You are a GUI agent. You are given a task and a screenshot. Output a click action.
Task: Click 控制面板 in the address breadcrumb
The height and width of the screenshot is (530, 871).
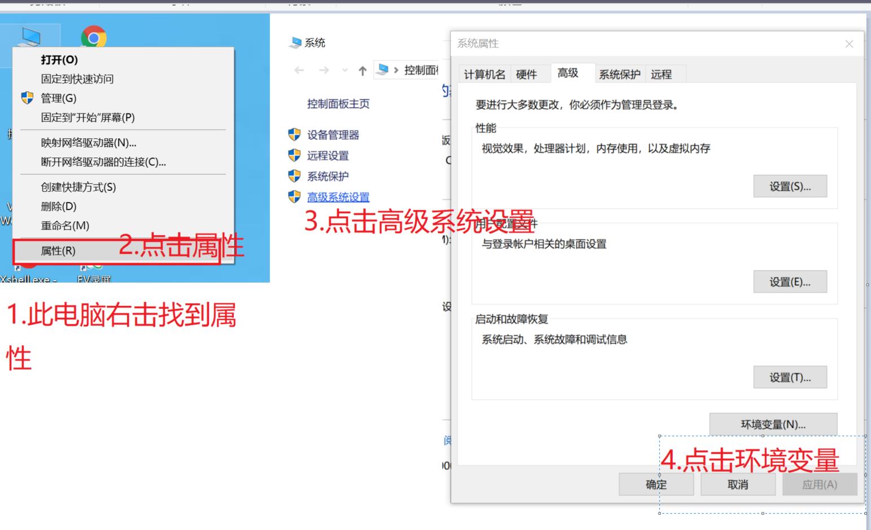[422, 70]
